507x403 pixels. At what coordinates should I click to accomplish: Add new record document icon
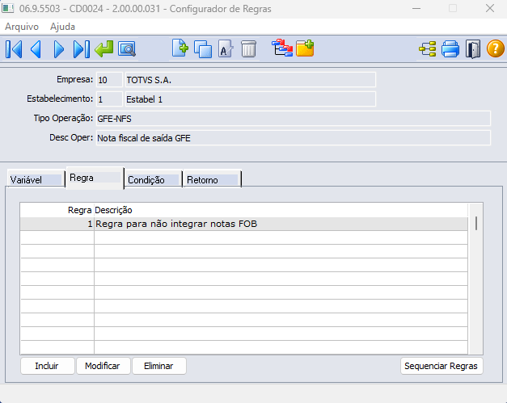180,48
